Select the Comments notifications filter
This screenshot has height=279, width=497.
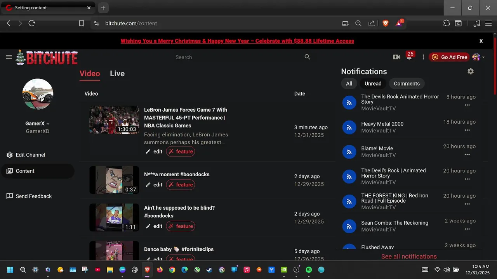[407, 84]
